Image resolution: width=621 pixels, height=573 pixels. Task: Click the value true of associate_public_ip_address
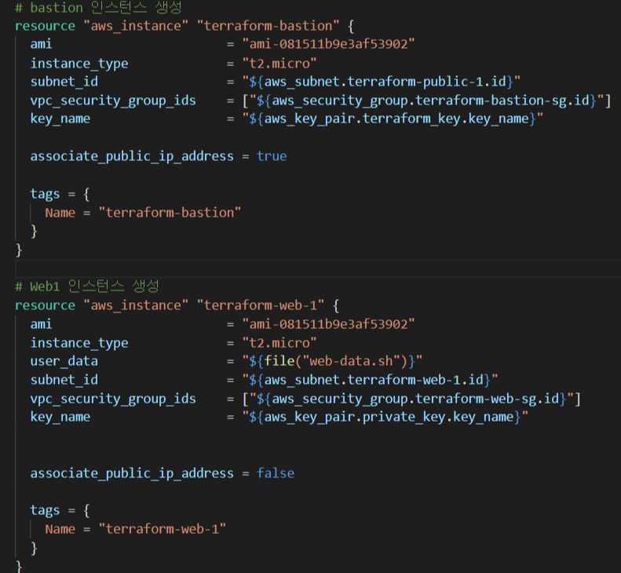[272, 156]
